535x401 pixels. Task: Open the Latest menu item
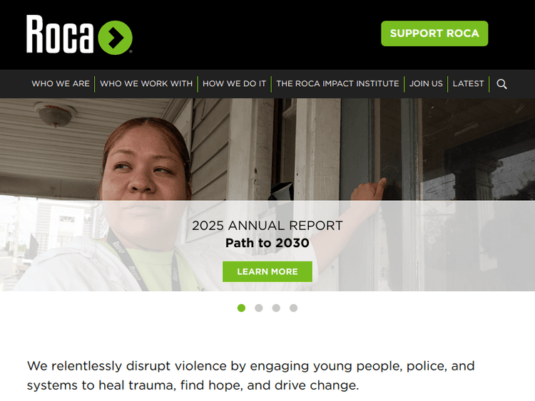pos(468,83)
